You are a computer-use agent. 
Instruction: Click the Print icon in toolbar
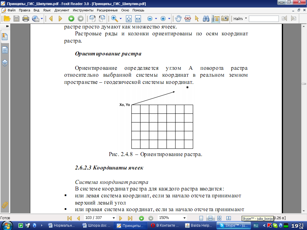[x=26, y=19]
